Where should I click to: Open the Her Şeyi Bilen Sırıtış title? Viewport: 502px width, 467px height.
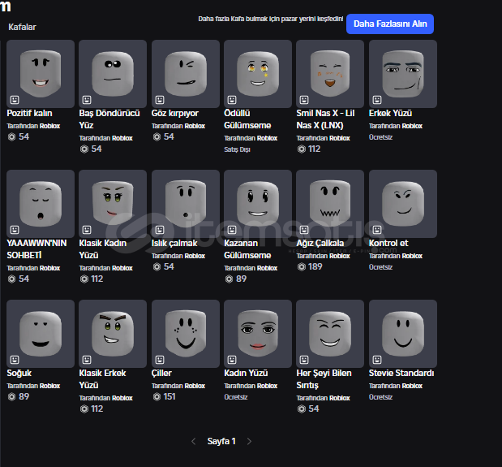tap(323, 378)
